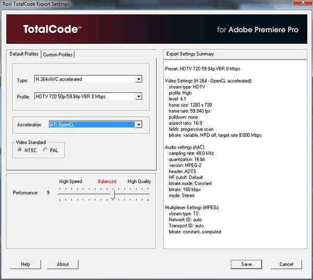This screenshot has width=313, height=280.
Task: Close the Rovi TotalCode window
Action: 303,3
